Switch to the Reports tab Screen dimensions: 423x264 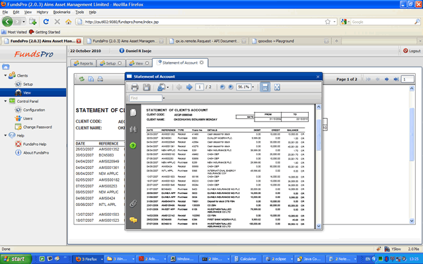tap(83, 63)
